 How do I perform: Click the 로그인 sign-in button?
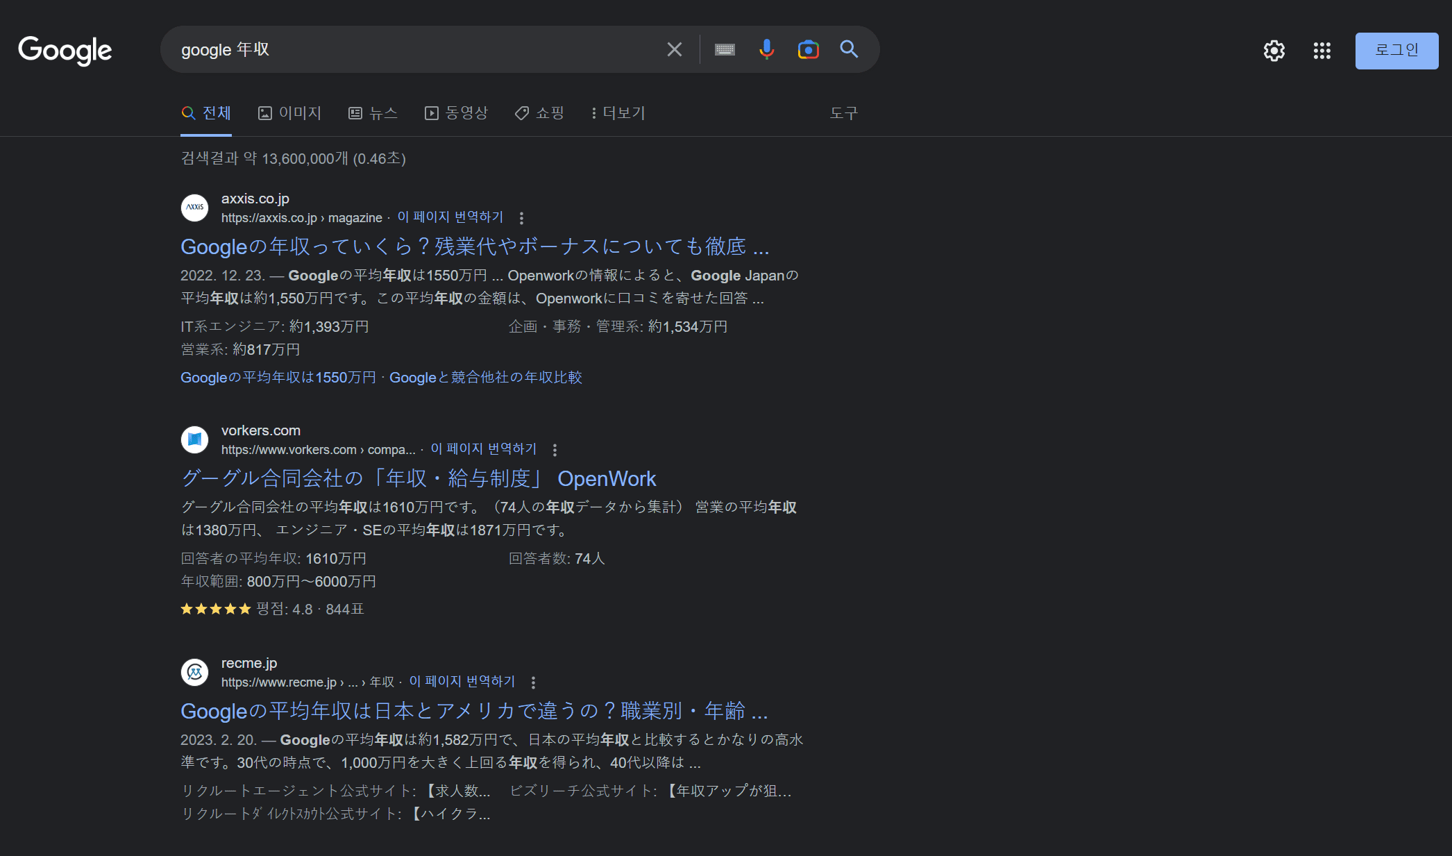point(1396,51)
